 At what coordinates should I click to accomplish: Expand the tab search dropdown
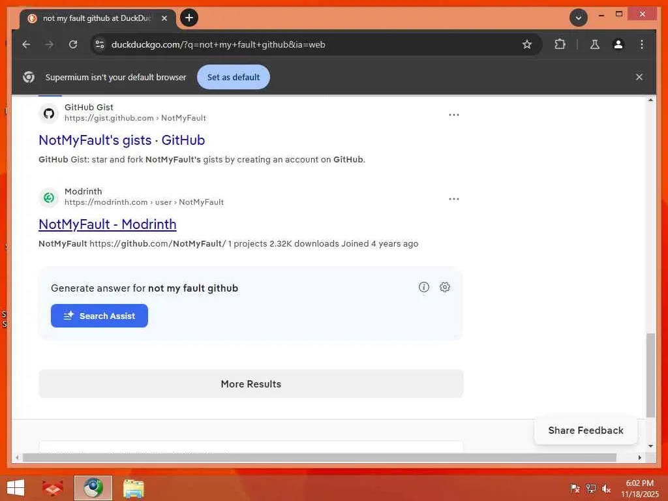click(579, 18)
